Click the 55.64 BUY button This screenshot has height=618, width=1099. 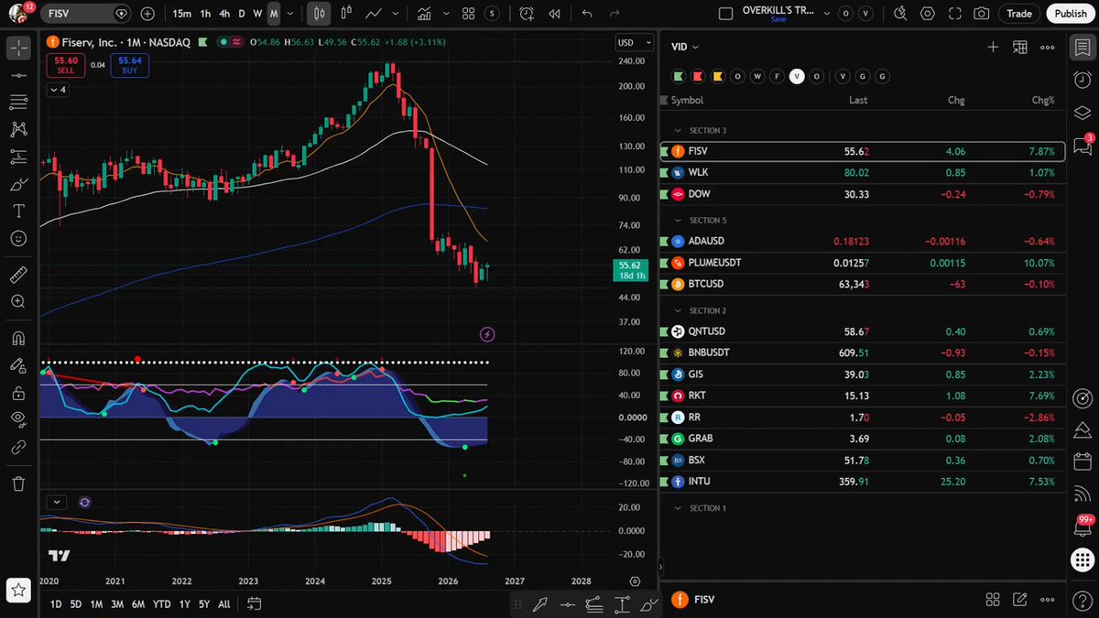click(129, 65)
